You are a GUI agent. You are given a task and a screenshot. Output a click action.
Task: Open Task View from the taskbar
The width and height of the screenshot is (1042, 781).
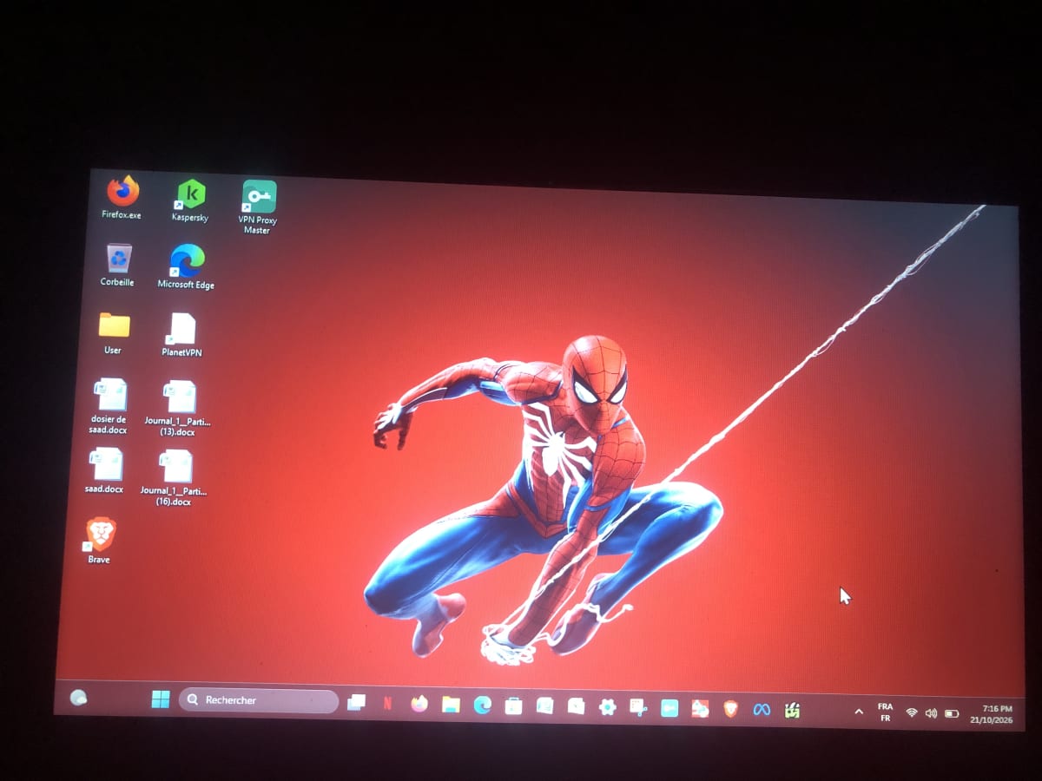click(357, 702)
